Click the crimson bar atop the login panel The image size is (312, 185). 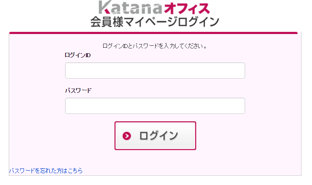click(153, 33)
